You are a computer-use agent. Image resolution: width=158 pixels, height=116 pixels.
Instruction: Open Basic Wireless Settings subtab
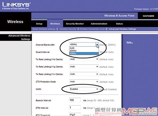(44, 29)
